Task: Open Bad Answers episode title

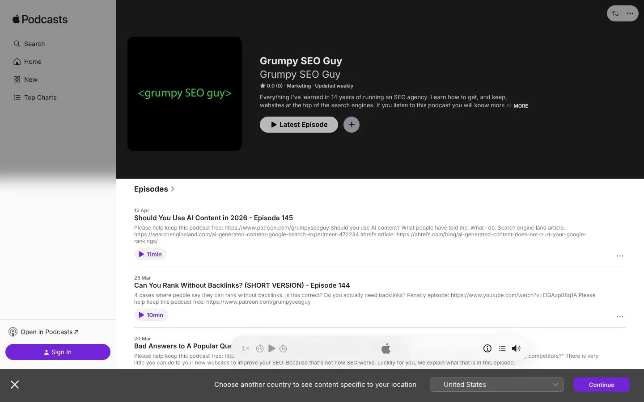Action: coord(183,346)
